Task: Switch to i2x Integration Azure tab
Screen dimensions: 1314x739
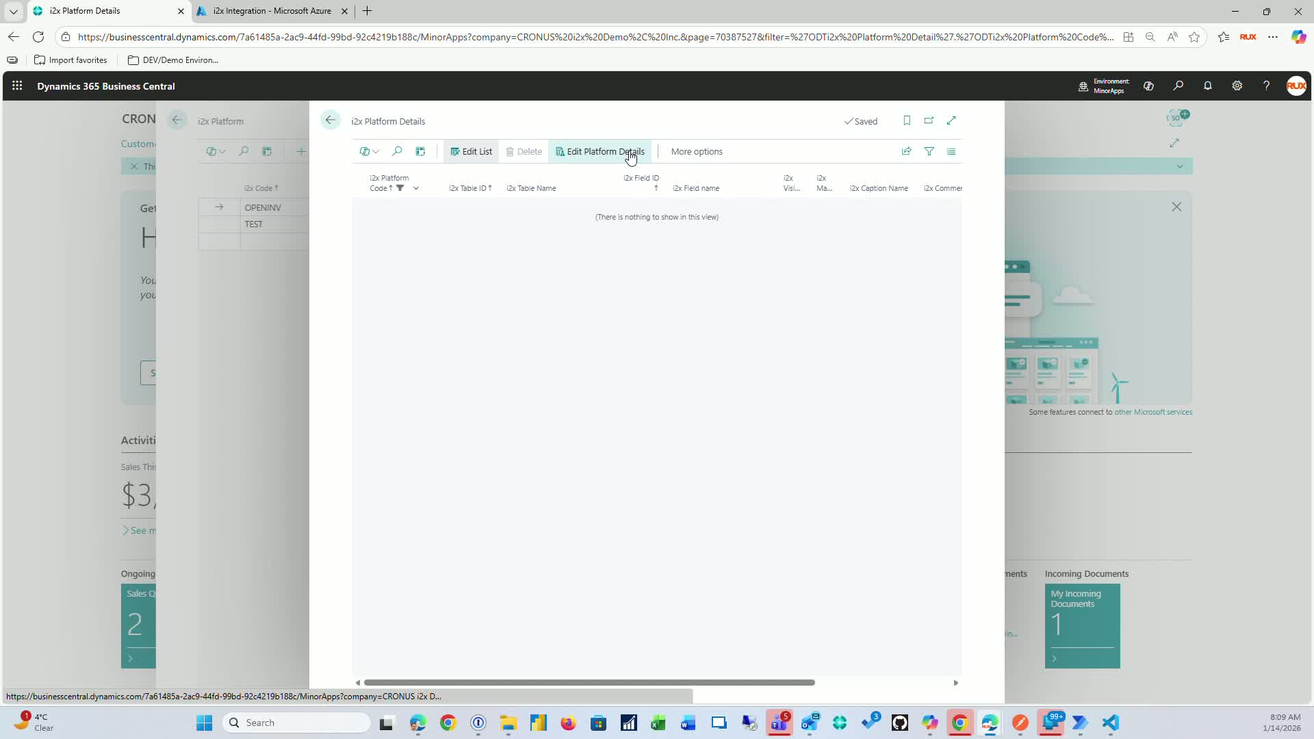Action: [272, 11]
